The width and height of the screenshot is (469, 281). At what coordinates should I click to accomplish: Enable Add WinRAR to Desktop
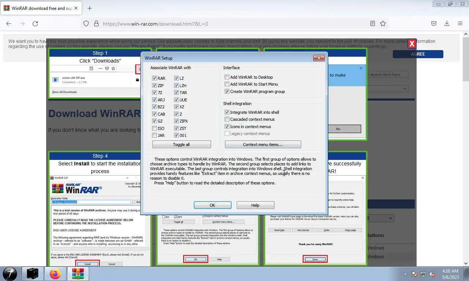[x=227, y=77]
